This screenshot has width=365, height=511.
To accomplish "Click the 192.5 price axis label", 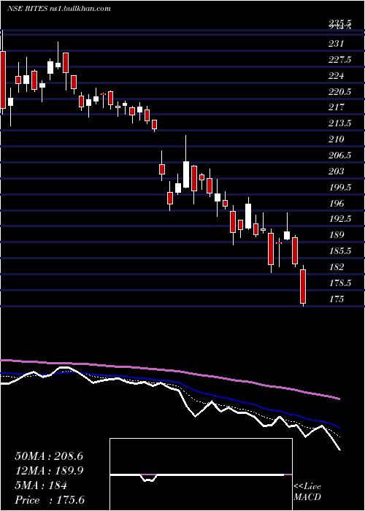I will [x=339, y=219].
